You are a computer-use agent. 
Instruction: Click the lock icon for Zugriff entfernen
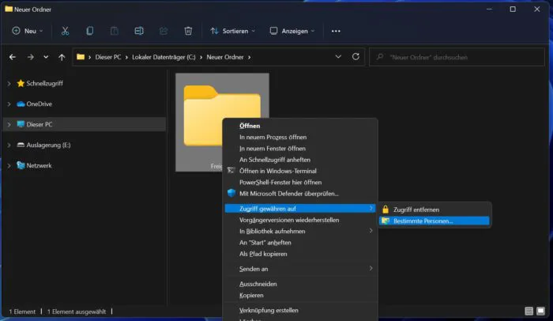[386, 210]
